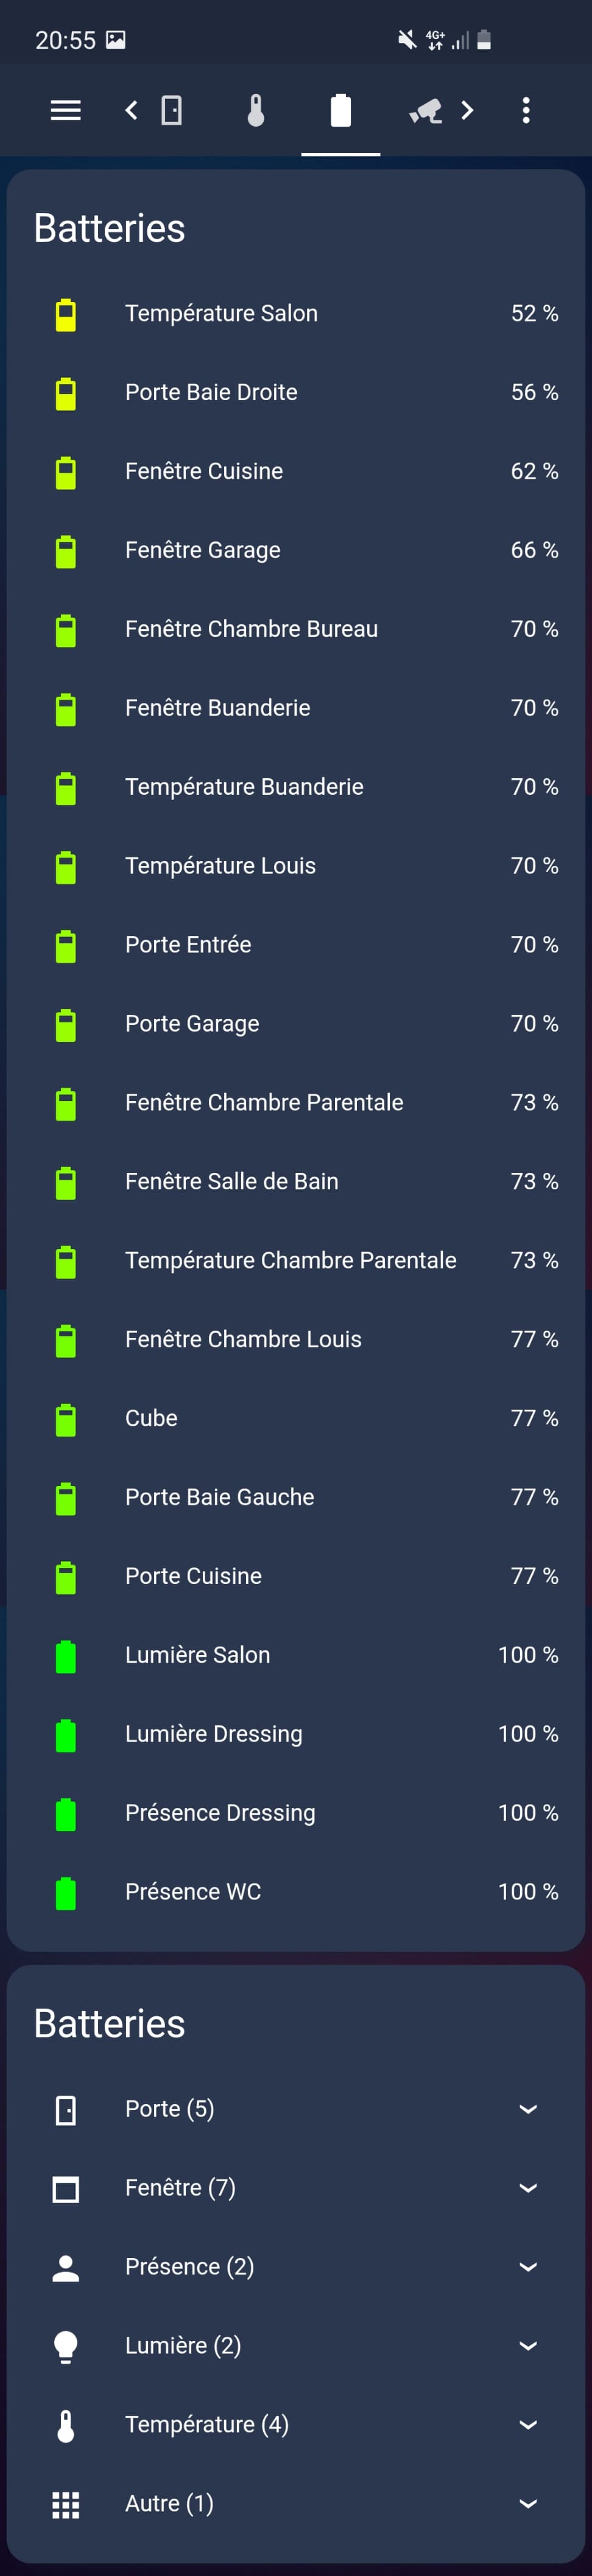This screenshot has height=2576, width=592.
Task: Open the hamburger sidebar menu
Action: (x=66, y=110)
